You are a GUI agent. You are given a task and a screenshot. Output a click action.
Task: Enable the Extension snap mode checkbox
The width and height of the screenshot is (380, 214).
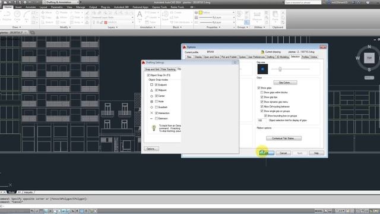tap(157, 118)
